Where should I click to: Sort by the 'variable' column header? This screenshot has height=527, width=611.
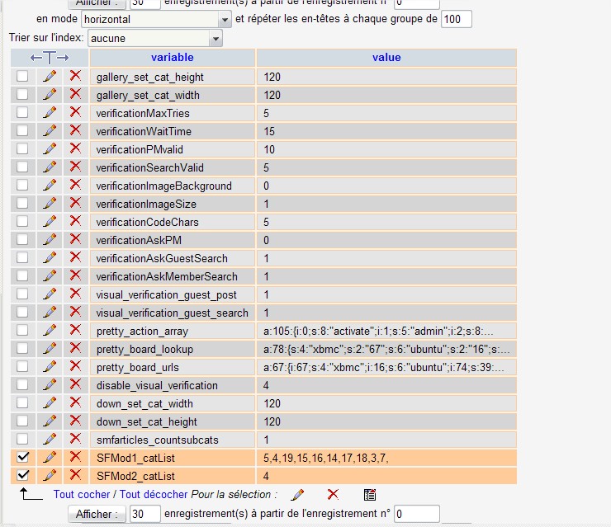pyautogui.click(x=172, y=57)
